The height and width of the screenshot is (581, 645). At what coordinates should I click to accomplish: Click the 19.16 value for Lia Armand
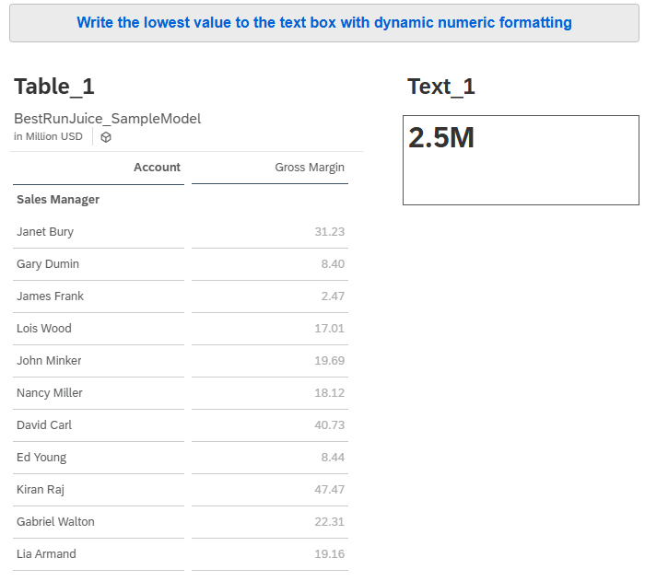(329, 554)
